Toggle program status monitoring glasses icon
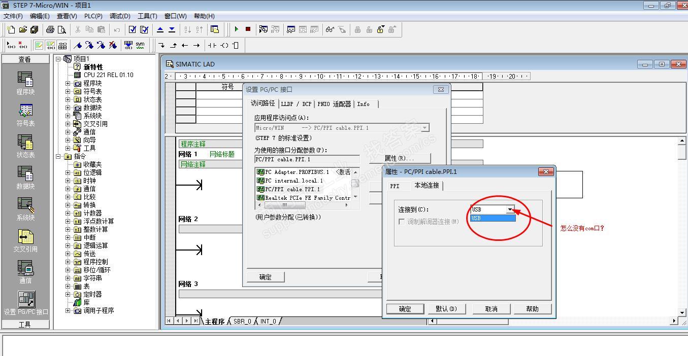Screen dimensions: 688x356 point(330,29)
